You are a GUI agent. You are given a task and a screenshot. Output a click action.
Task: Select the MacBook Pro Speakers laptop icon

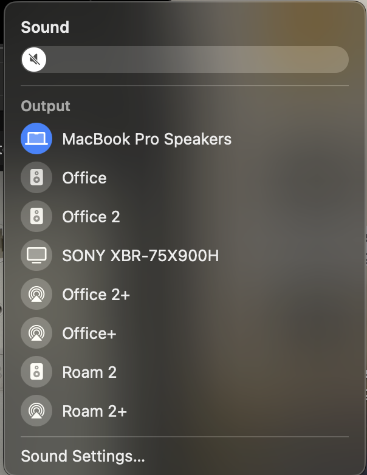[x=36, y=138]
